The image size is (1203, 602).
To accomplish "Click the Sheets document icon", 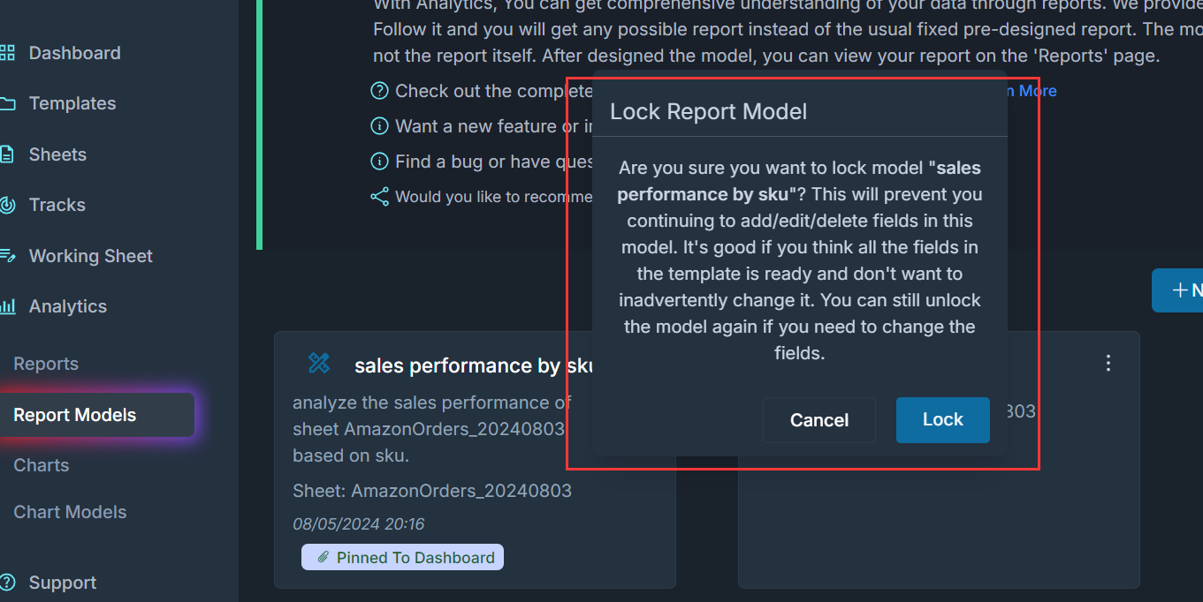I will click(x=7, y=154).
